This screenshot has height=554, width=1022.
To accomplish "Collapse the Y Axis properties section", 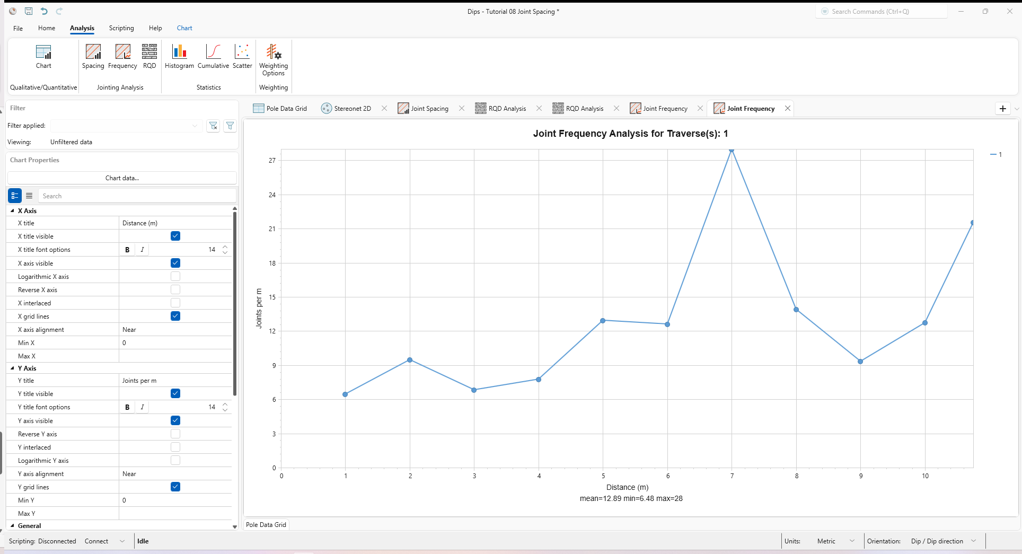I will (12, 368).
